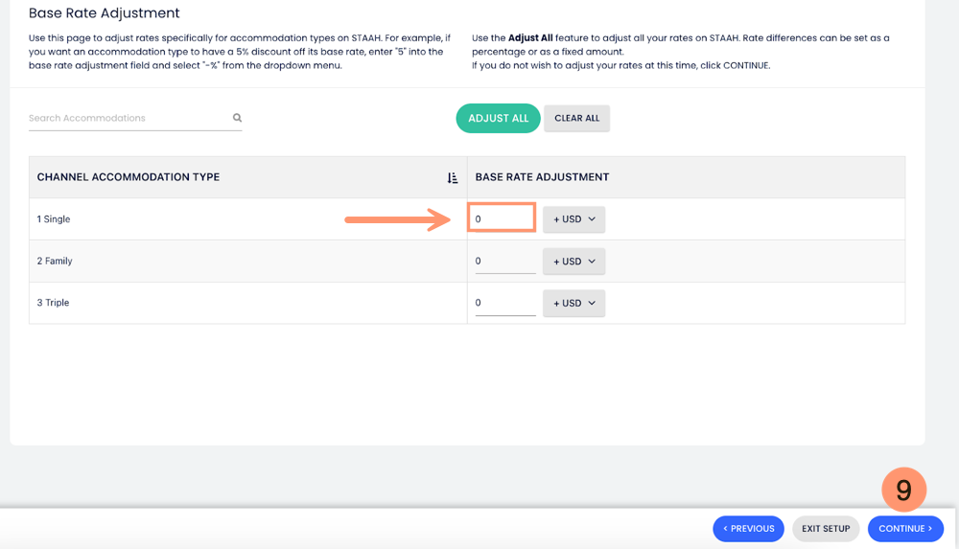This screenshot has height=549, width=959.
Task: Focus the 1 Single base rate field
Action: pos(502,218)
